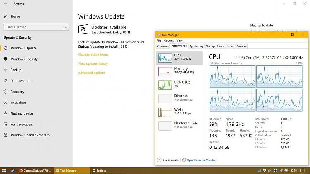Click the top-left CPU core graph

pyautogui.click(x=232, y=77)
